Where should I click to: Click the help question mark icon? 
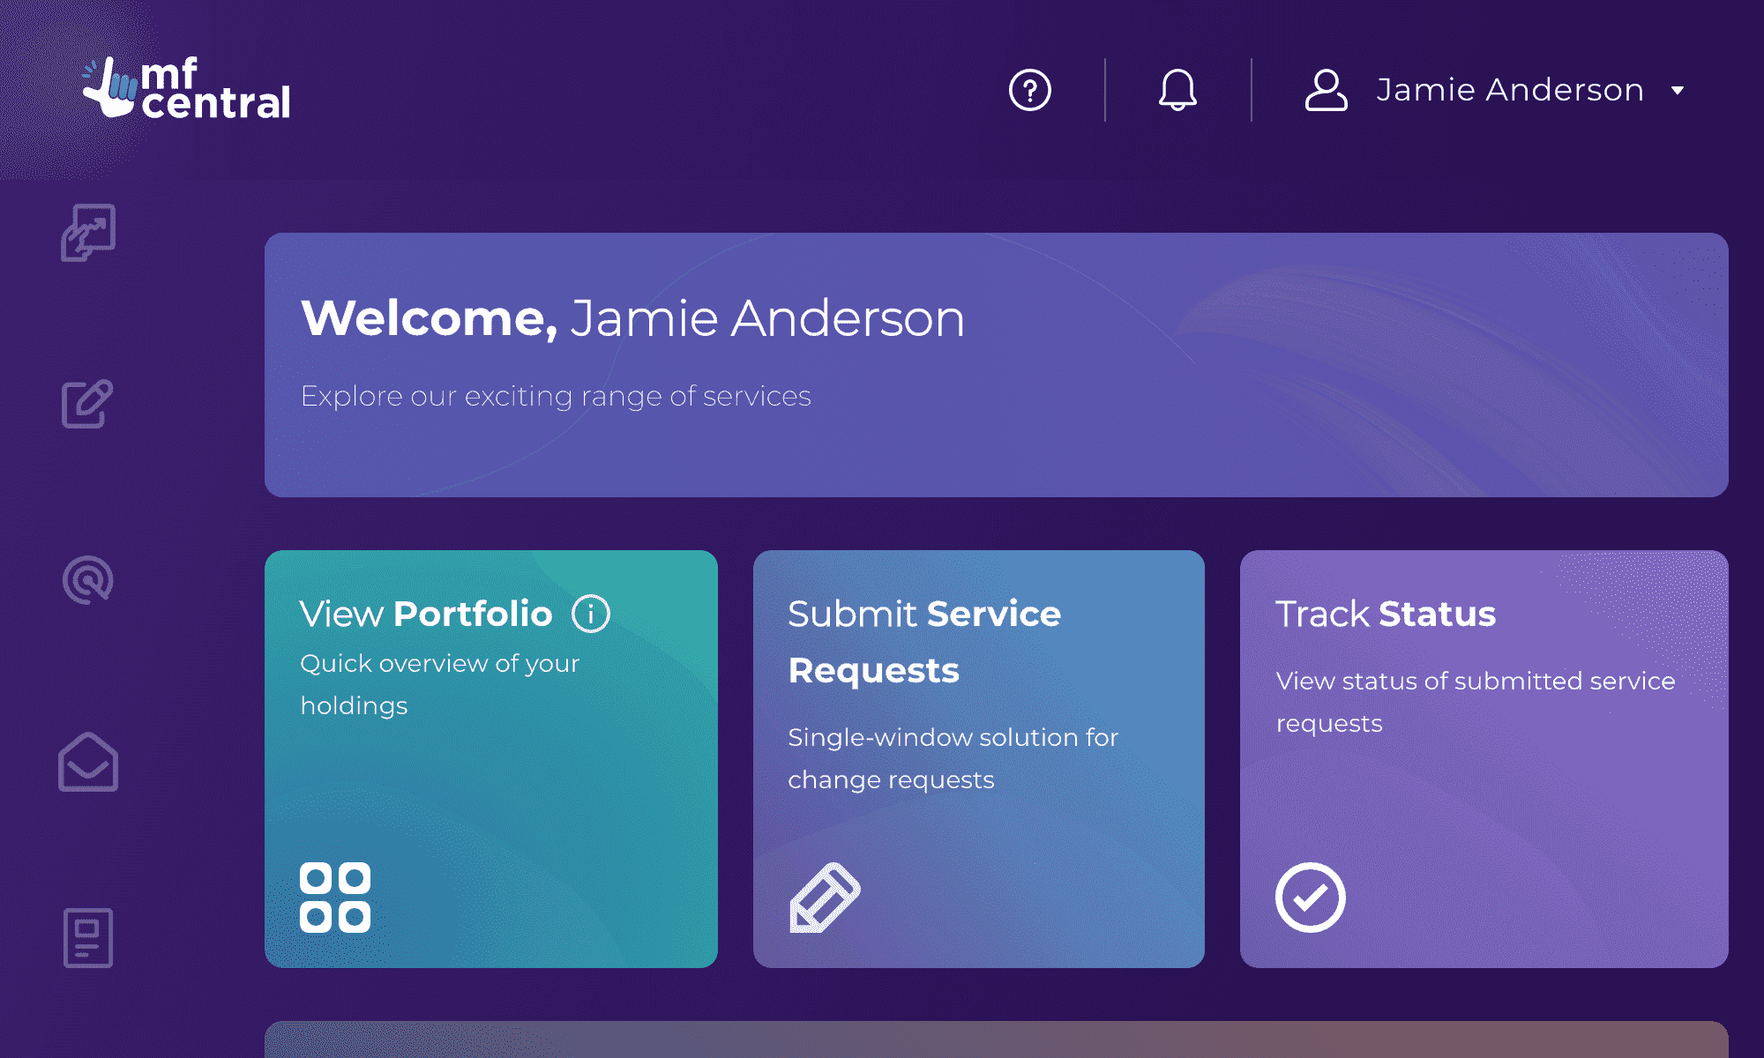(1029, 90)
